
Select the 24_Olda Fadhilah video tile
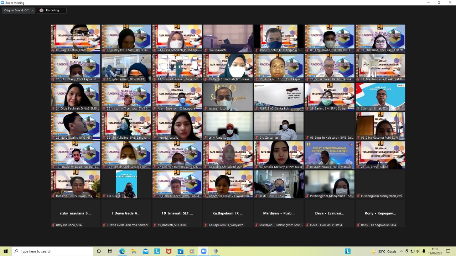pyautogui.click(x=76, y=97)
